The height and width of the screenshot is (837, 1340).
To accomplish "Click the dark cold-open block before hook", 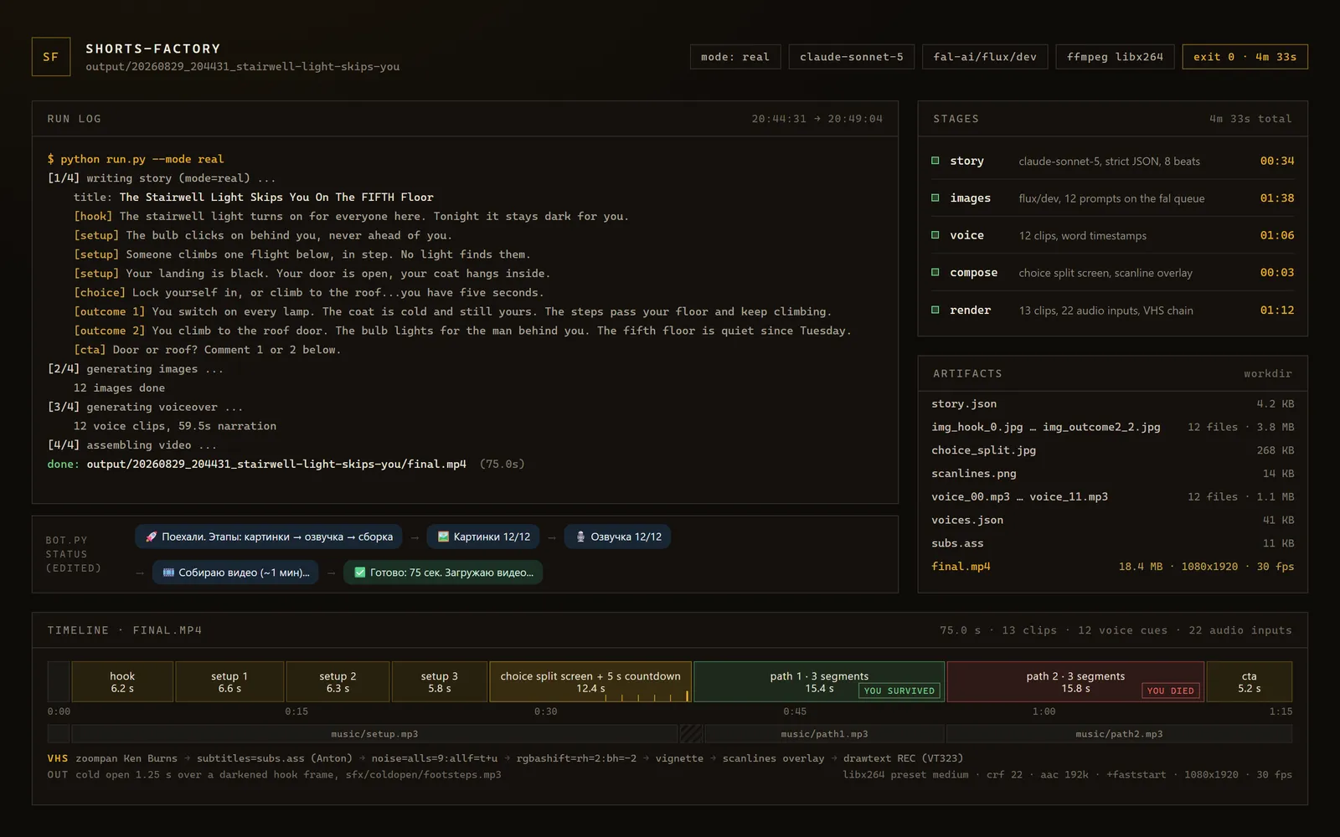I will point(59,681).
